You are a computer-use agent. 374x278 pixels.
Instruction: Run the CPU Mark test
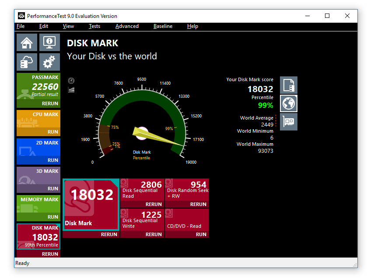tap(52, 132)
